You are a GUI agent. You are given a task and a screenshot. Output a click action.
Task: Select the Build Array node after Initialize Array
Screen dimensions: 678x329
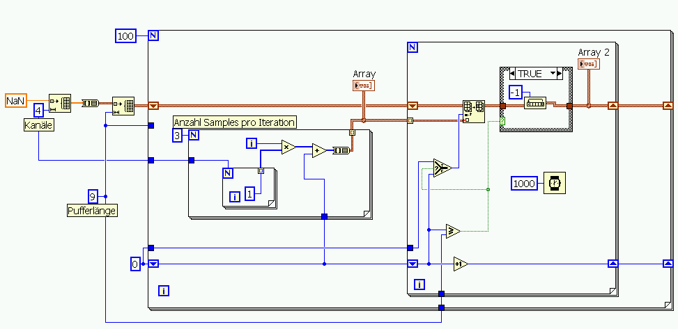(91, 103)
